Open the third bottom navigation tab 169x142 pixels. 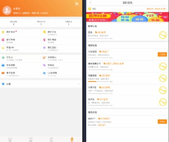pyautogui.click(x=51, y=139)
